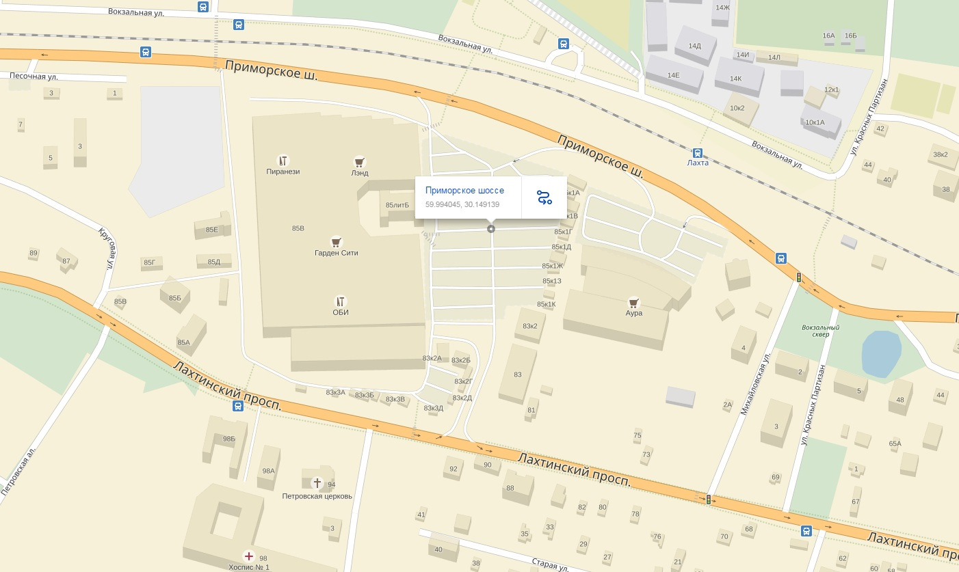Image resolution: width=959 pixels, height=572 pixels.
Task: Select the Аура shopping mall icon
Action: tap(633, 302)
